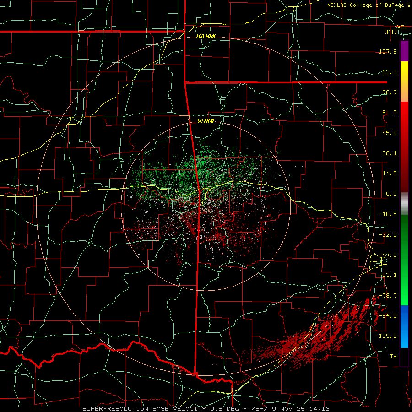The image size is (412, 412).
Task: Select the -63.1 scale value
Action: pyautogui.click(x=388, y=275)
